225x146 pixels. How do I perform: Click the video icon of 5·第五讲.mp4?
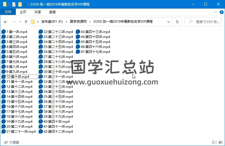[x=3, y=52]
